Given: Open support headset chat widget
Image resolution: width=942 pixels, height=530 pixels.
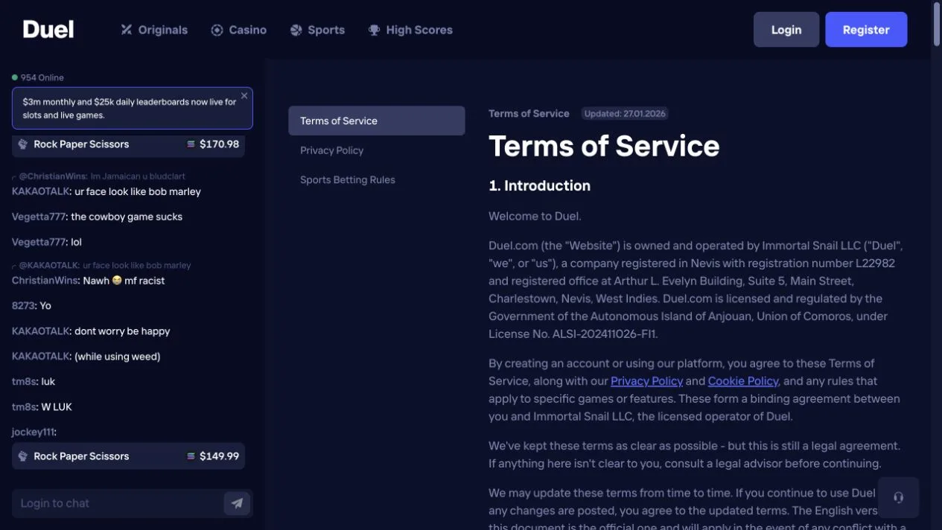Looking at the screenshot, I should (x=898, y=497).
